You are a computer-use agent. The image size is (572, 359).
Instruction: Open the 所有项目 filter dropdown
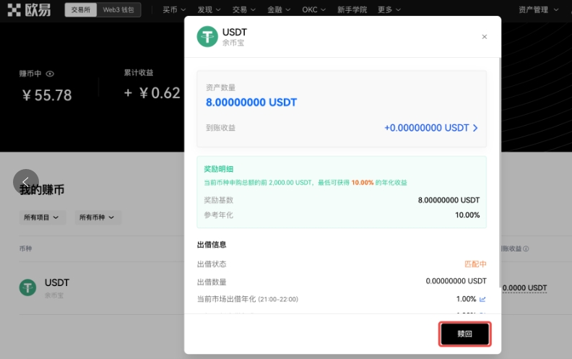point(42,217)
